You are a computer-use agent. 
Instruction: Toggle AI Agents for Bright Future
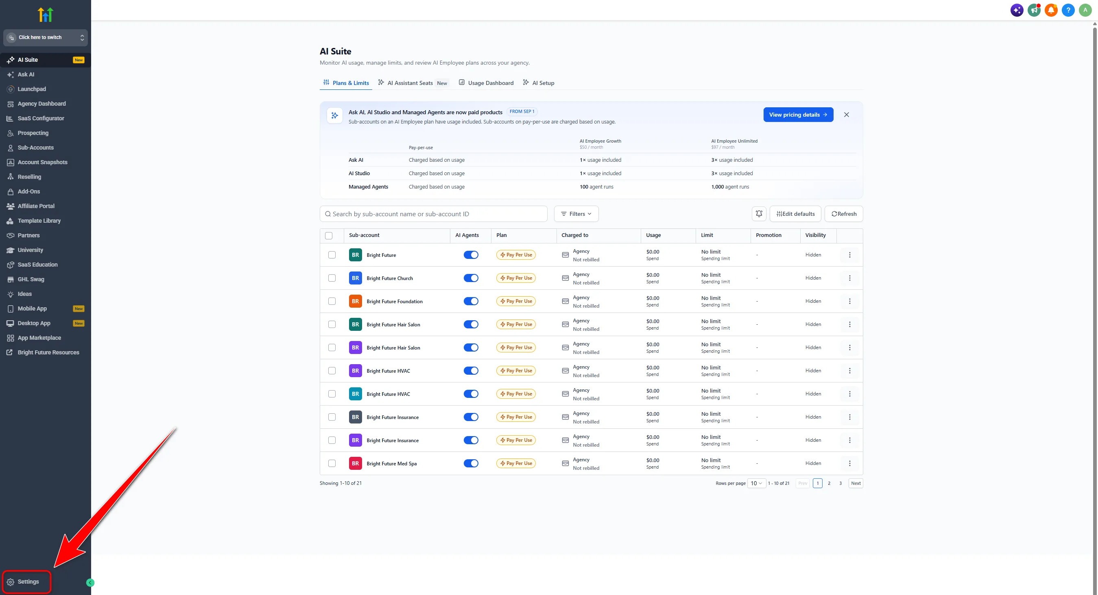471,255
